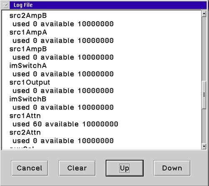Select the src1AmpA log entry
This screenshot has height=186, width=209.
28,33
